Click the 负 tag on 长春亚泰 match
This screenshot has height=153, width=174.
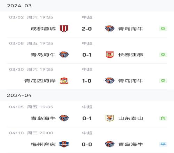pos(163,55)
